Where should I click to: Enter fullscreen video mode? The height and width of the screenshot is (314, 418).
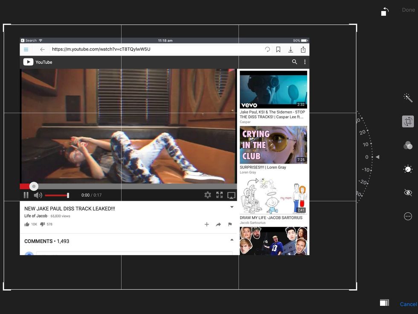(219, 195)
